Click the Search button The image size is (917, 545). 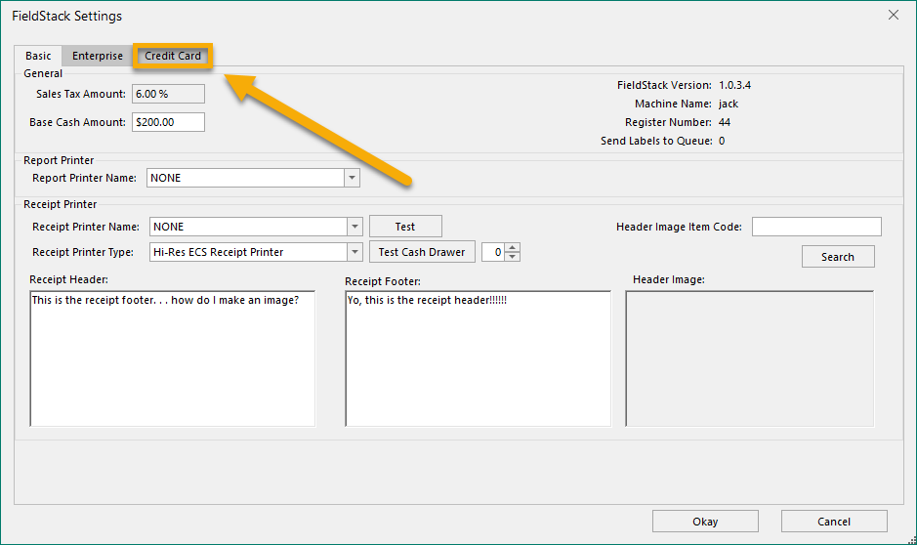pyautogui.click(x=838, y=257)
